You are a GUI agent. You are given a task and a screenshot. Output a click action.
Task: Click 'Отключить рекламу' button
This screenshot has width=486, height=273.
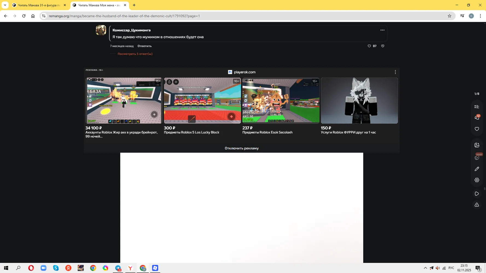[241, 148]
